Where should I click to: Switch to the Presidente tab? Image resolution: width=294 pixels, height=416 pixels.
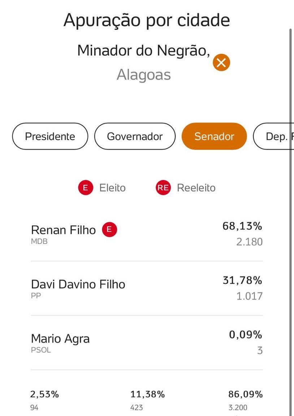pos(50,136)
